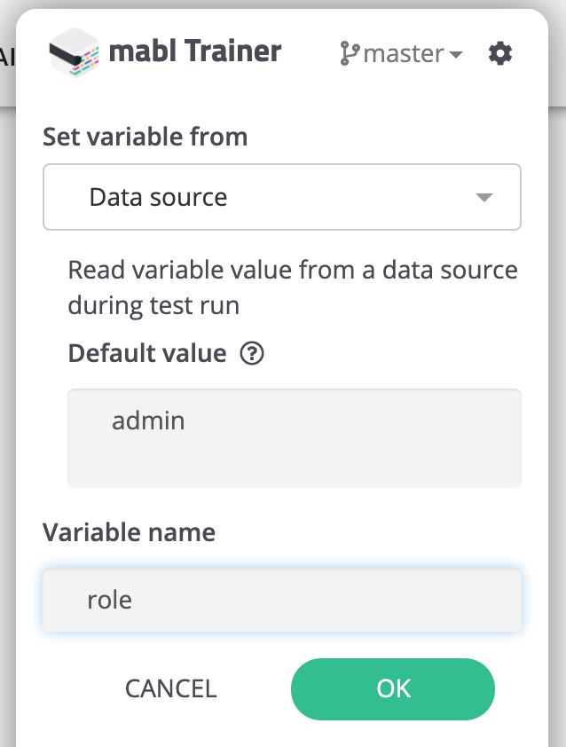Click the Set variable from label
The image size is (566, 747).
145,137
